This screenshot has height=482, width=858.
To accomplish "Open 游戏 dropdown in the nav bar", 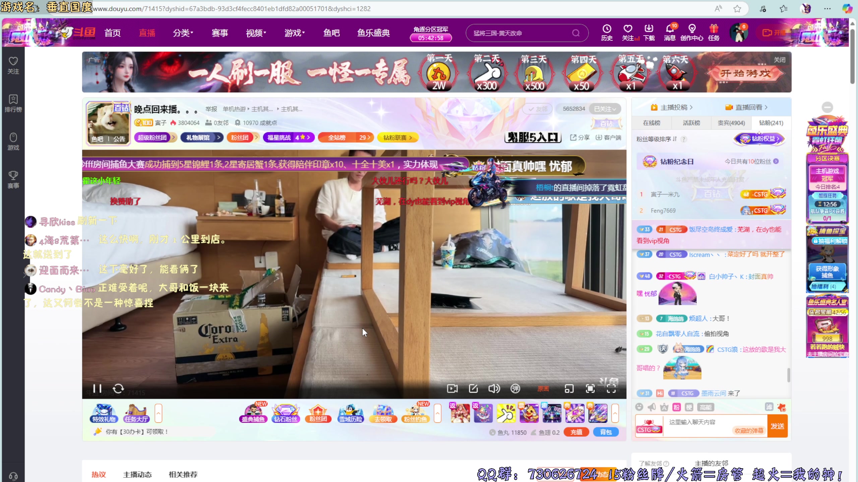I will (295, 33).
